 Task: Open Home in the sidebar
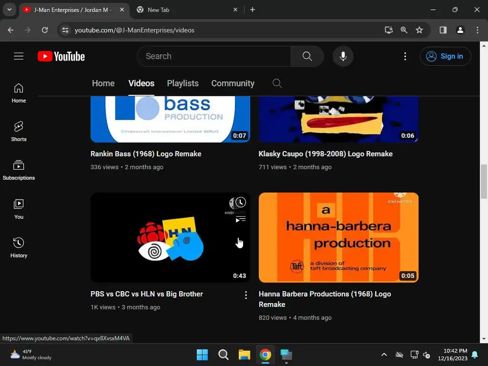[19, 93]
